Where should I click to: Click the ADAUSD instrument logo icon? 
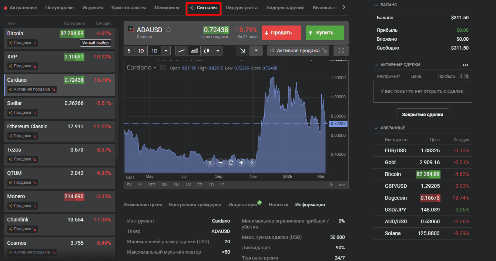(x=131, y=30)
